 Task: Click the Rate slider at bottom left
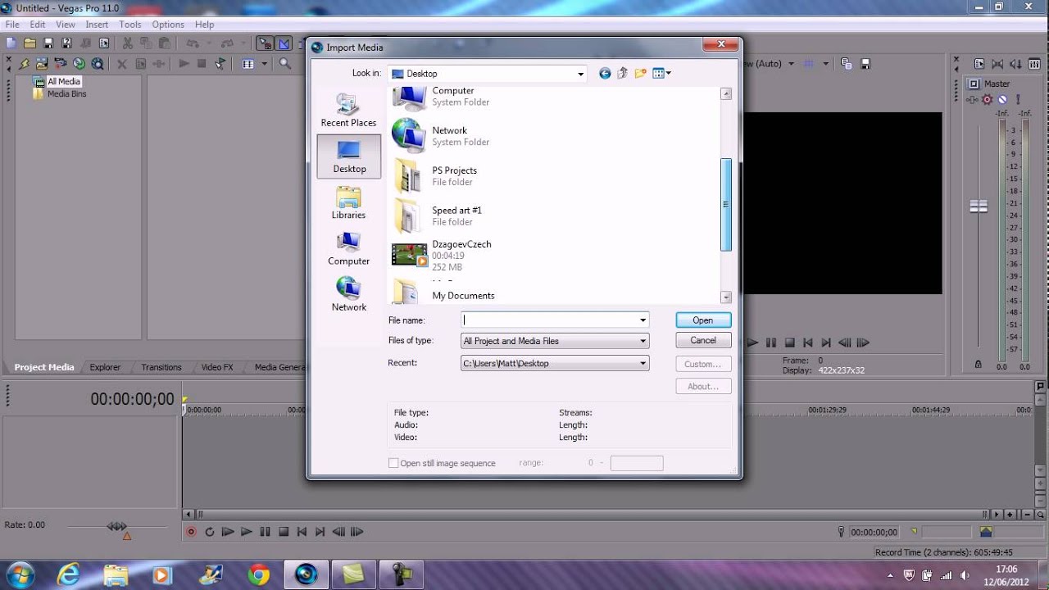pos(117,527)
